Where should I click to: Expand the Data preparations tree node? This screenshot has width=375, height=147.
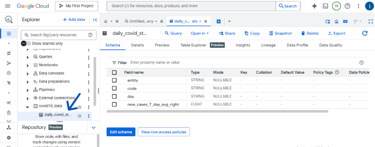28,82
